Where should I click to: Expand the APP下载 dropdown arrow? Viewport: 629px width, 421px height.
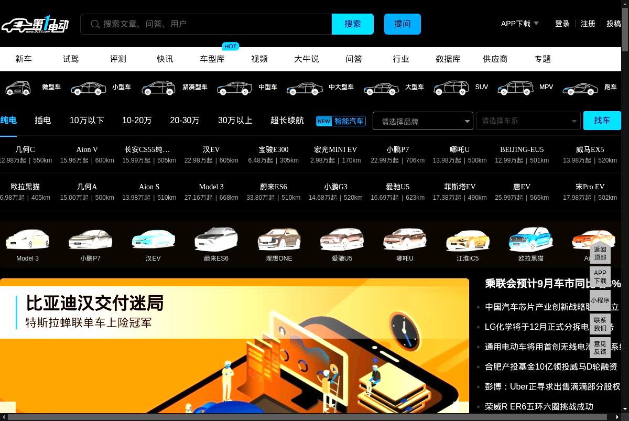[x=536, y=23]
